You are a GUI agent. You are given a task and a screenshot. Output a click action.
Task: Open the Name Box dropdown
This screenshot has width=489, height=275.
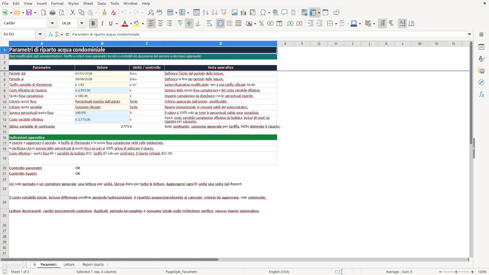40,34
